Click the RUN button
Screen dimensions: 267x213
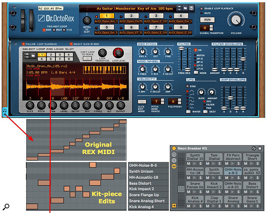pyautogui.click(x=207, y=20)
